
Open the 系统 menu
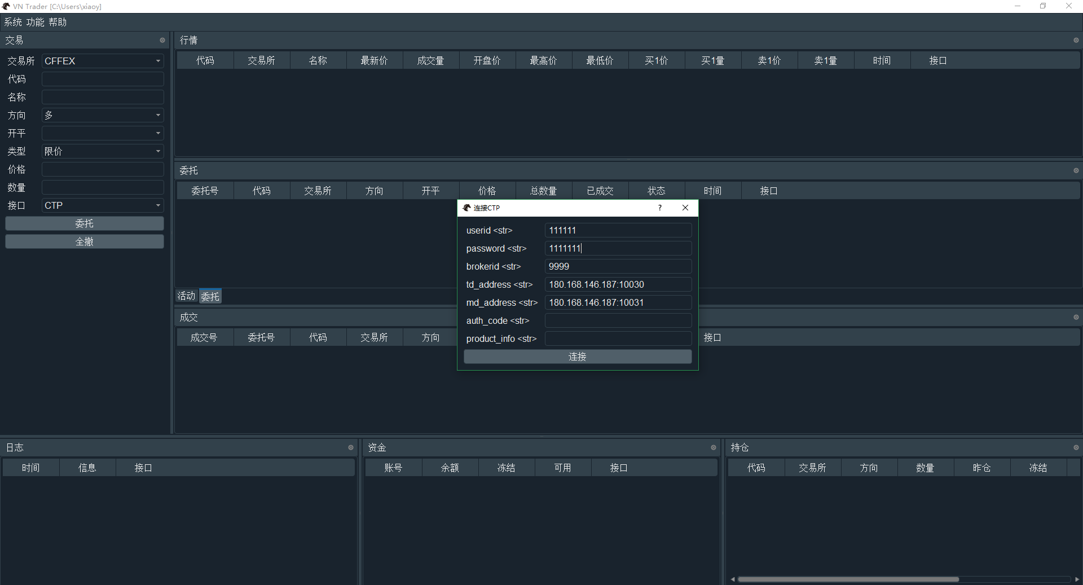coord(13,22)
